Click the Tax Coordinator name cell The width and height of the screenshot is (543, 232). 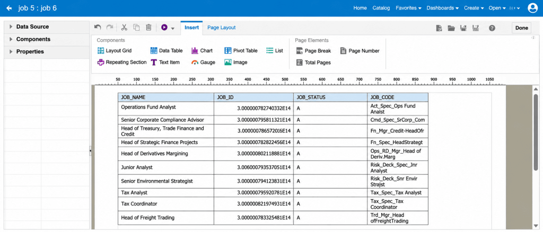point(166,203)
